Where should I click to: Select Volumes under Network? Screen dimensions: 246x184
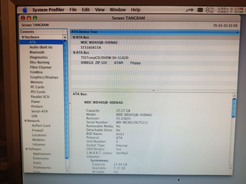click(x=39, y=144)
